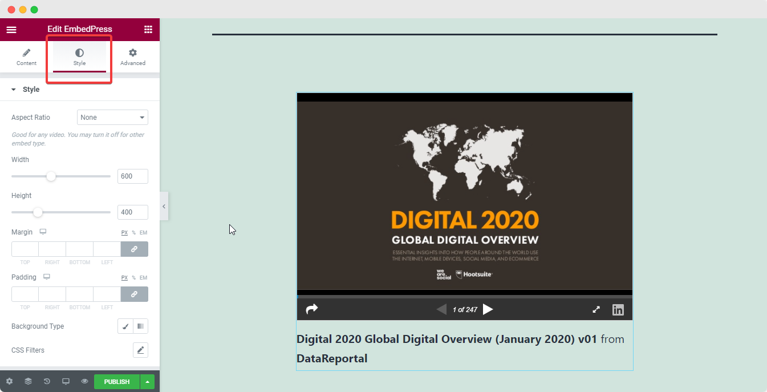Switch to the Style tab
This screenshot has height=392, width=767.
(79, 57)
